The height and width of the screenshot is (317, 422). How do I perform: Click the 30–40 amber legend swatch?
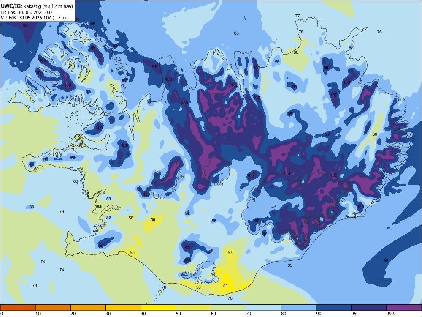(123, 308)
